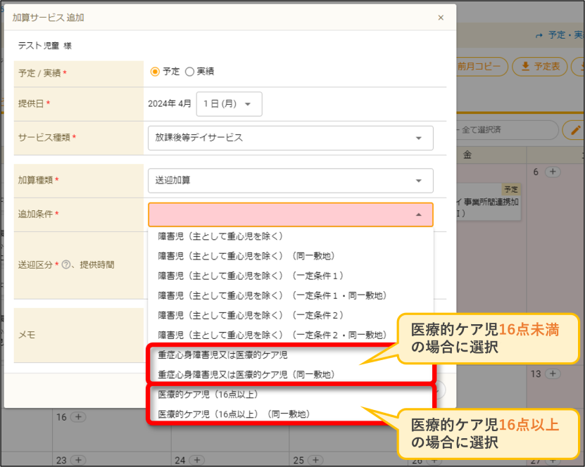Click the plus icon next to day 13
The image size is (585, 467).
click(553, 373)
